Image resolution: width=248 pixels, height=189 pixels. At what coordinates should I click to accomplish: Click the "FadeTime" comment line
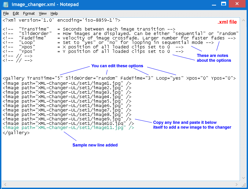(x=119, y=38)
